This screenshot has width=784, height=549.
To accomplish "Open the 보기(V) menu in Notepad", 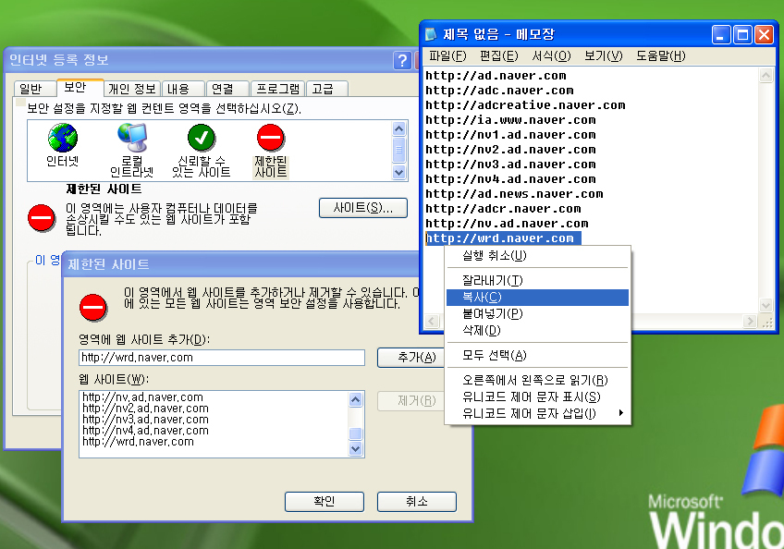I will [604, 55].
